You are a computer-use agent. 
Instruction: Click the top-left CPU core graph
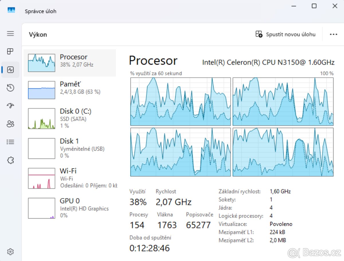180,100
